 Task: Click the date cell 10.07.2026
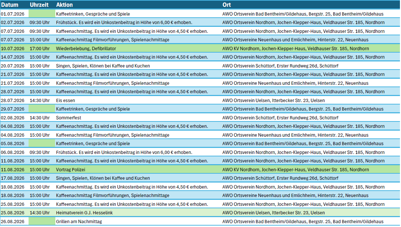[x=13, y=48]
